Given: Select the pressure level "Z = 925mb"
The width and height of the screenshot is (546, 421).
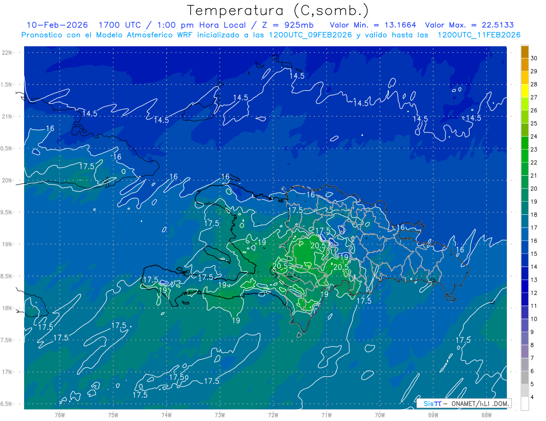Looking at the screenshot, I should coord(289,25).
